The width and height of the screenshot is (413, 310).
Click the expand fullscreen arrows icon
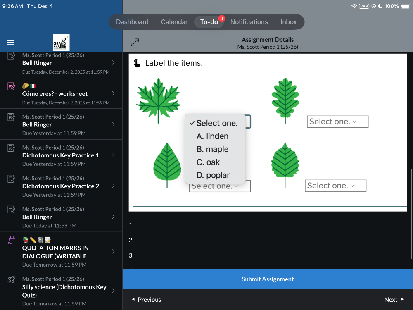(135, 43)
